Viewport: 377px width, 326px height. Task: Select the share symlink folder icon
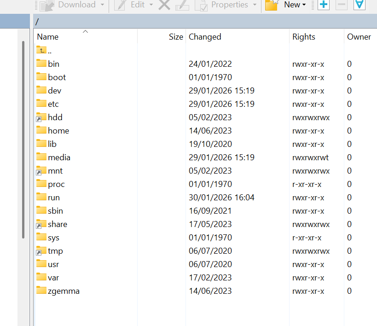(x=41, y=224)
